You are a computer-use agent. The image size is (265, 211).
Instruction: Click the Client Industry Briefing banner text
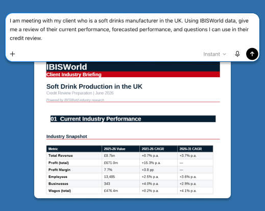click(x=74, y=75)
